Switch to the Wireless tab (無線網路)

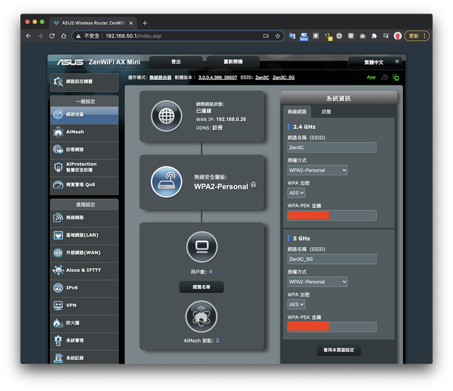[x=297, y=112]
